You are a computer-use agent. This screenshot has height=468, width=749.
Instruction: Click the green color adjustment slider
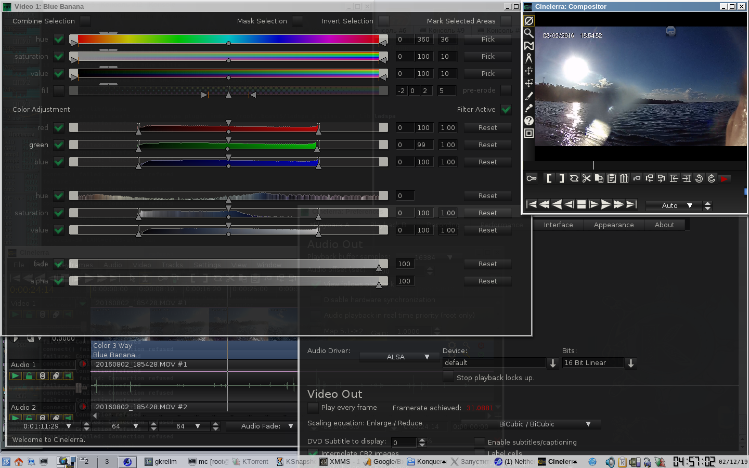(x=228, y=145)
